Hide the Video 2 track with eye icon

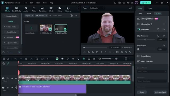[16, 78]
